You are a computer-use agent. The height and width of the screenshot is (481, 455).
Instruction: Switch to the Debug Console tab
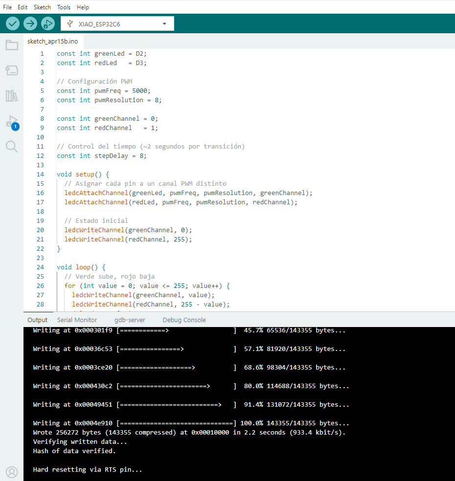(184, 320)
